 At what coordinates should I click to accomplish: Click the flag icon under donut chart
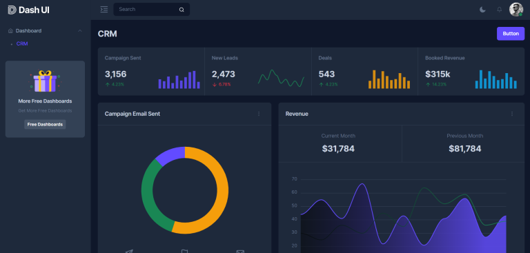pyautogui.click(x=184, y=252)
